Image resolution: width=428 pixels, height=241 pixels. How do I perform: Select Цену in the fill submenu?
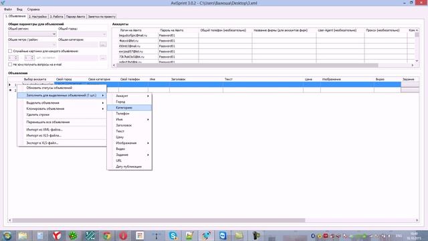pos(129,137)
